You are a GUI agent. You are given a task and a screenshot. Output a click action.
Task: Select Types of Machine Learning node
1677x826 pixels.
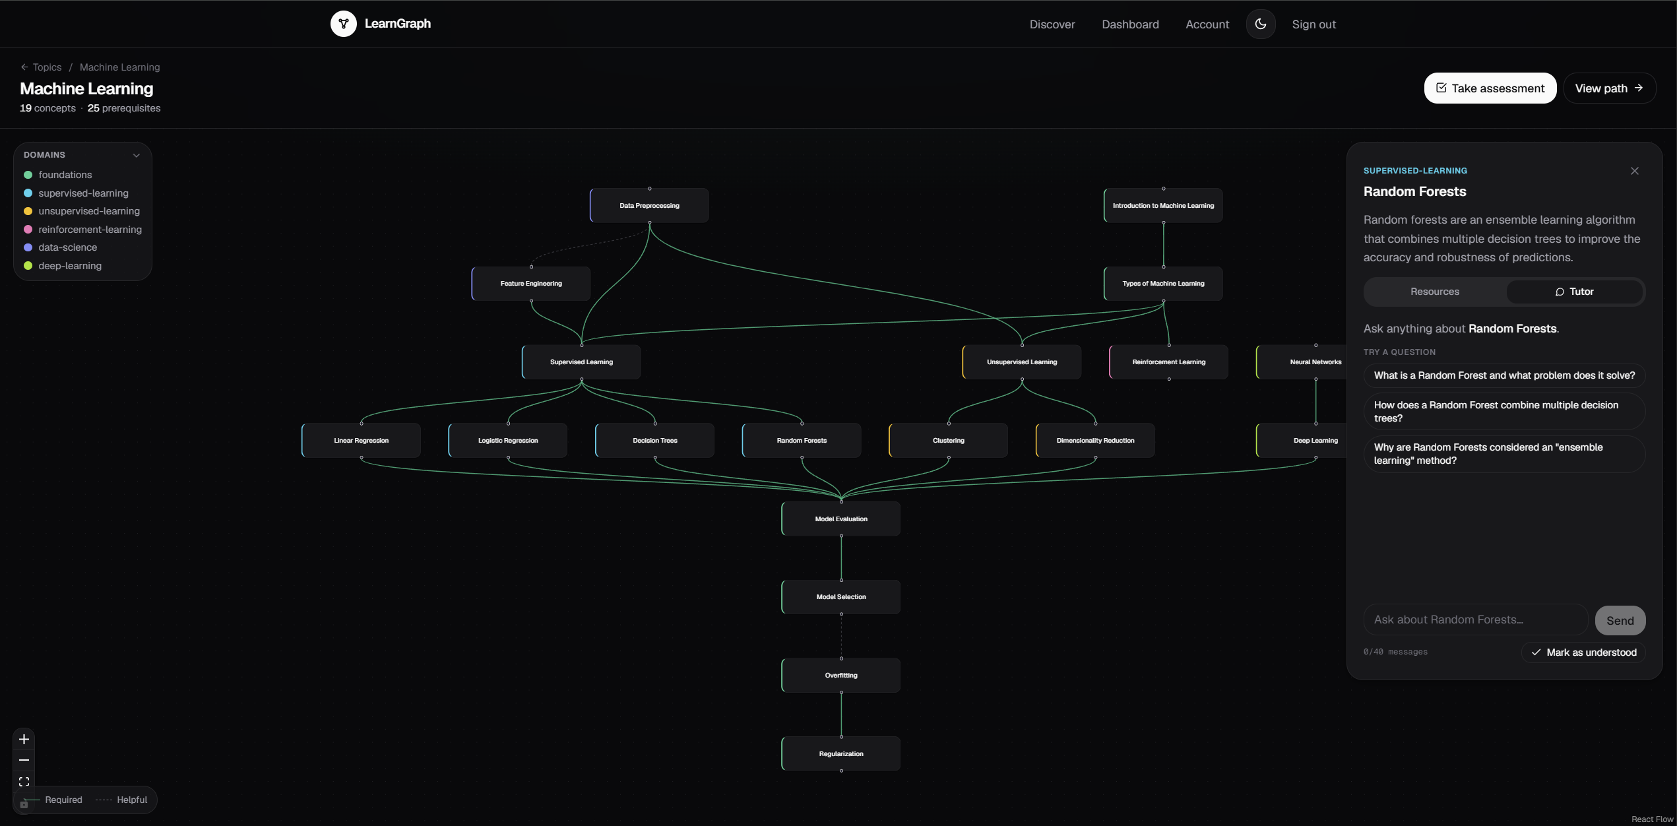pyautogui.click(x=1163, y=284)
